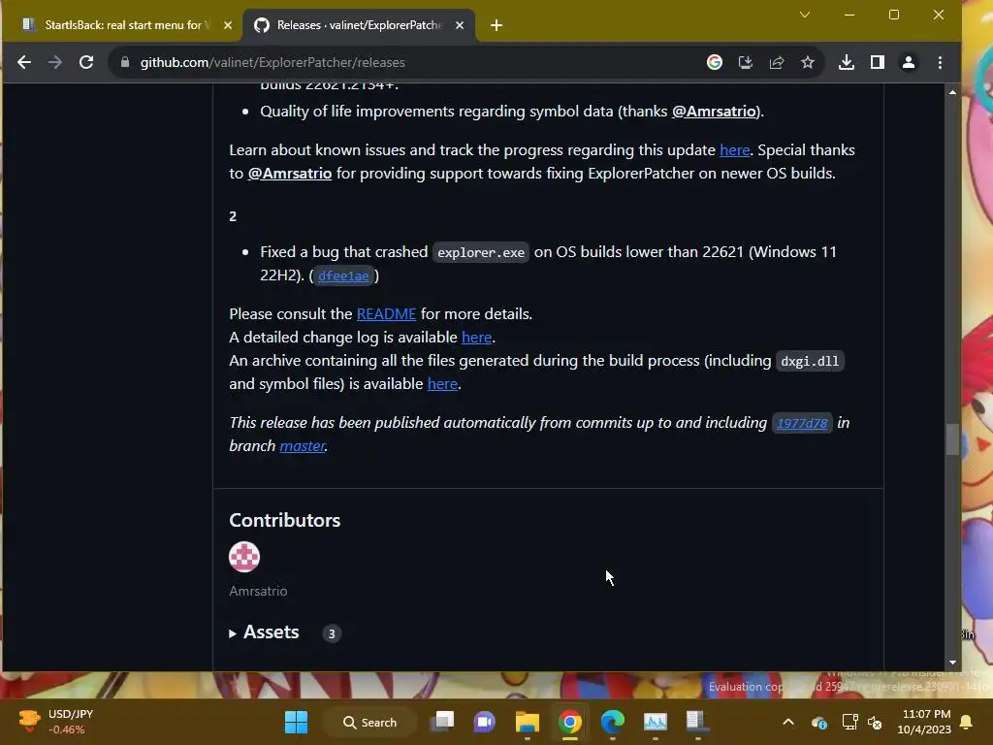Open the master branch link
The height and width of the screenshot is (745, 993).
[303, 446]
